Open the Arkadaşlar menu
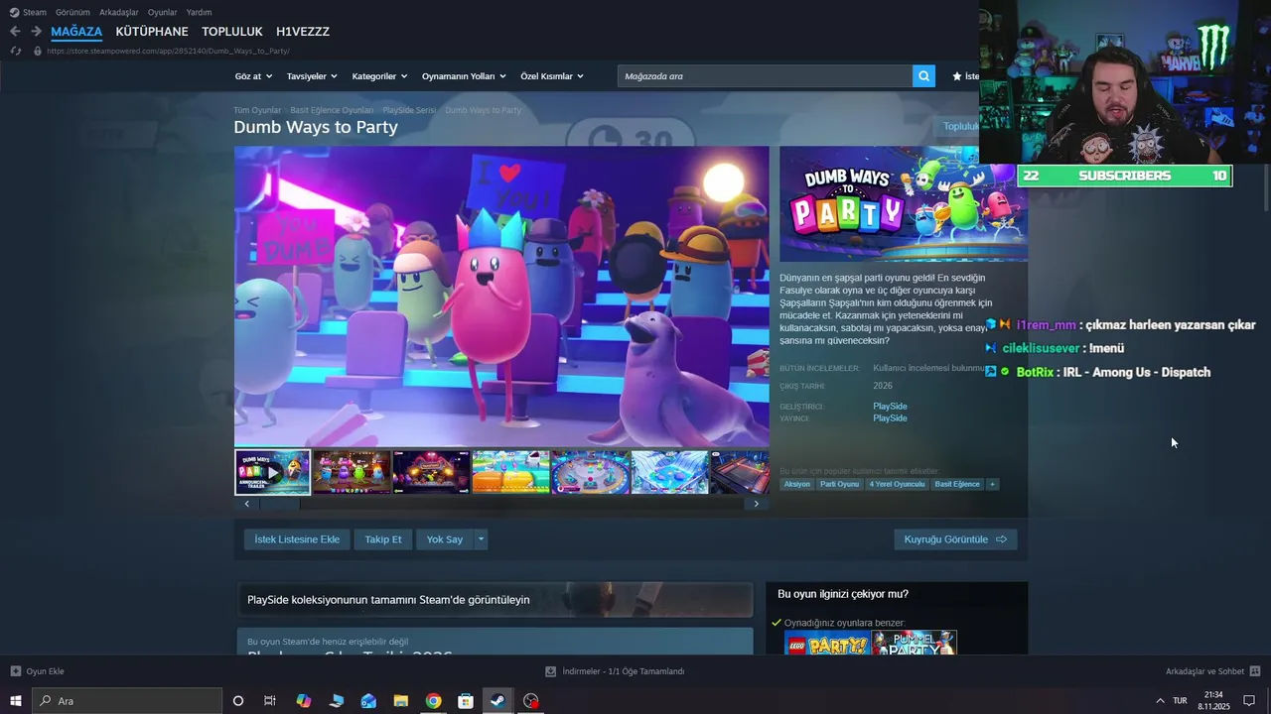Image resolution: width=1271 pixels, height=714 pixels. pos(119,12)
